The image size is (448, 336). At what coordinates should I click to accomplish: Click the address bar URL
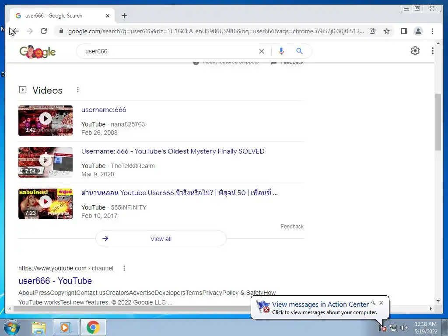coord(216,31)
